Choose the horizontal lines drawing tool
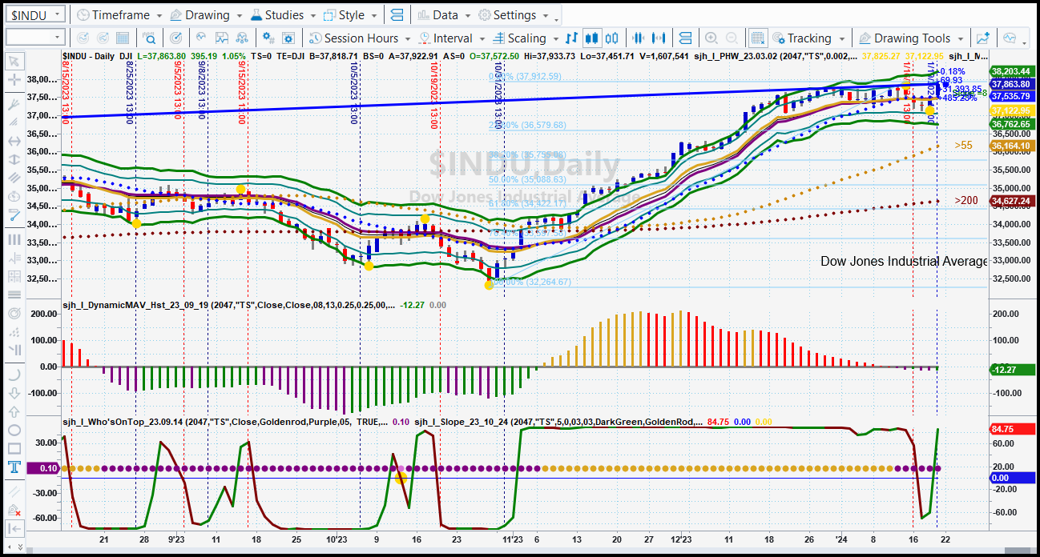Image resolution: width=1040 pixels, height=557 pixels. coord(14,294)
